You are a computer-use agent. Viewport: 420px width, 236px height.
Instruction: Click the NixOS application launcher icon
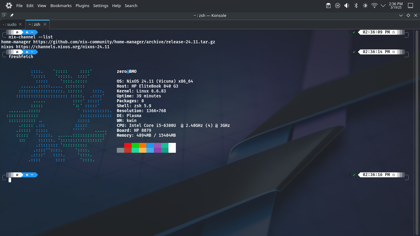(9, 6)
